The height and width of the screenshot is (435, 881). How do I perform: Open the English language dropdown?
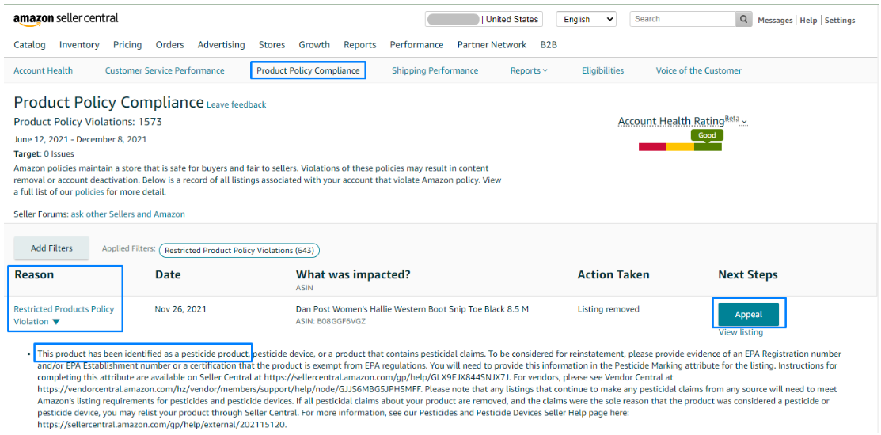point(586,19)
